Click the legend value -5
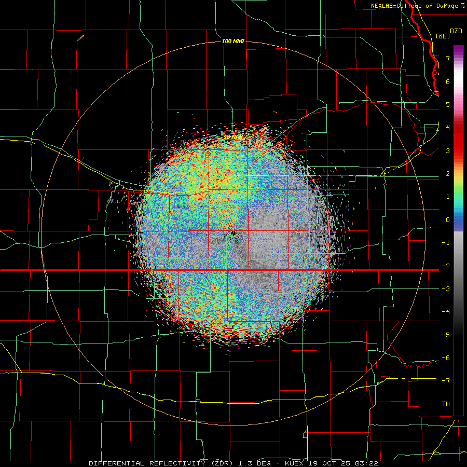Image resolution: width=467 pixels, height=467 pixels. [x=446, y=335]
